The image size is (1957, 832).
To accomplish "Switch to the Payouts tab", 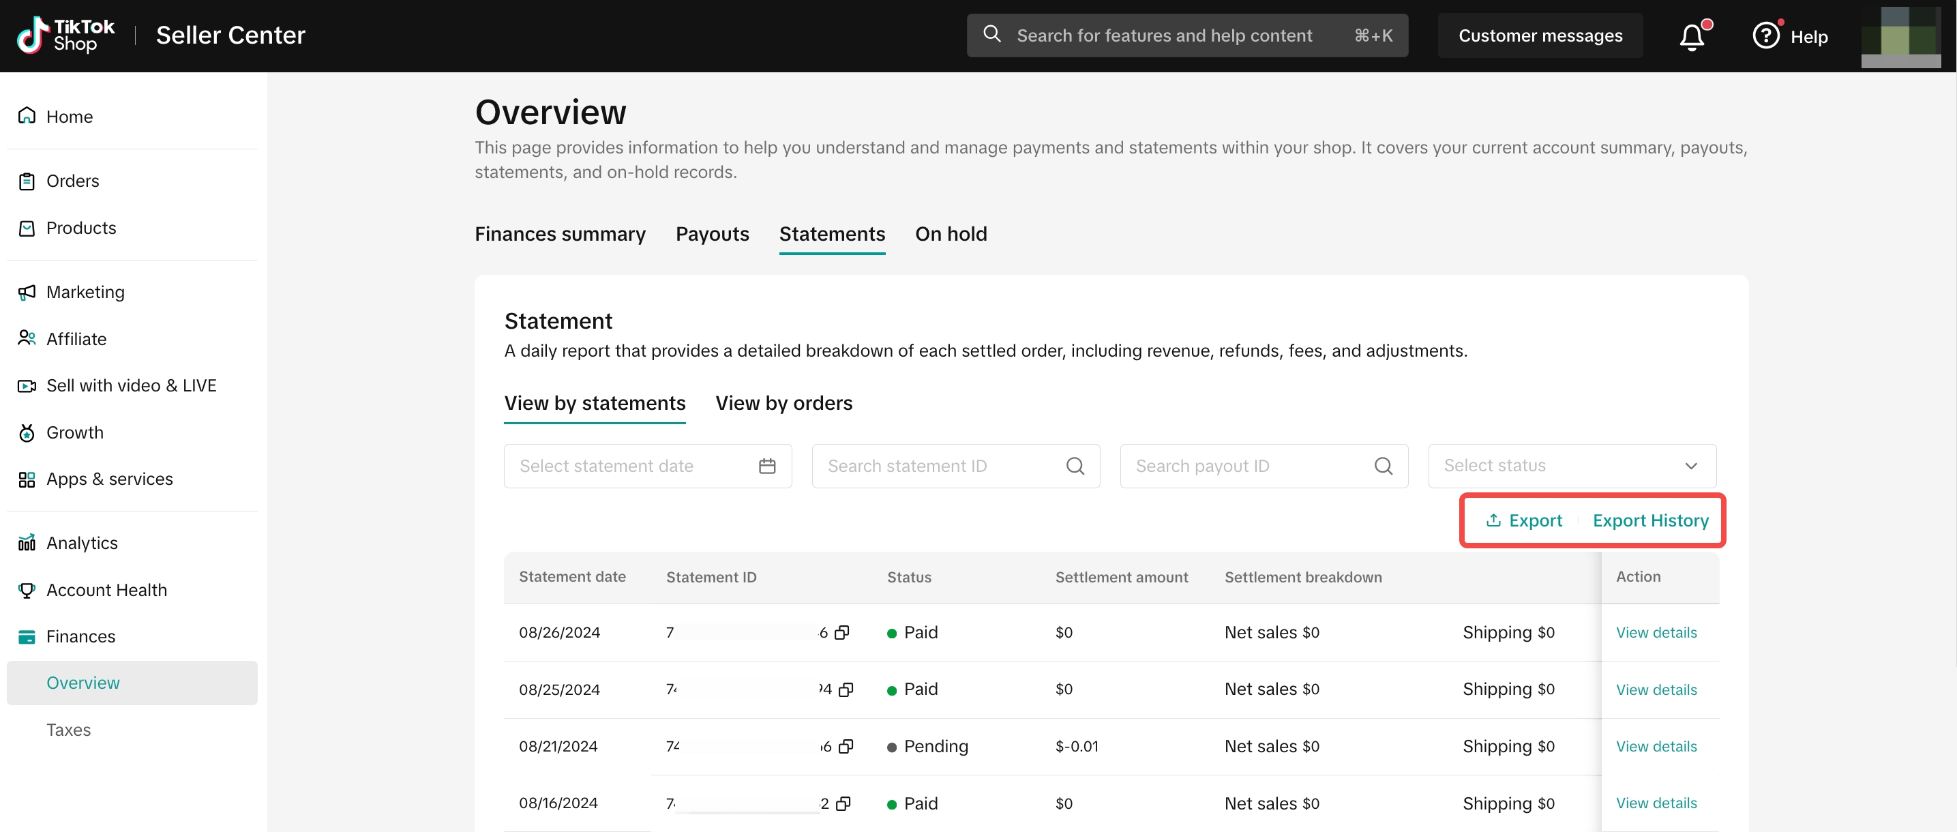I will (712, 234).
